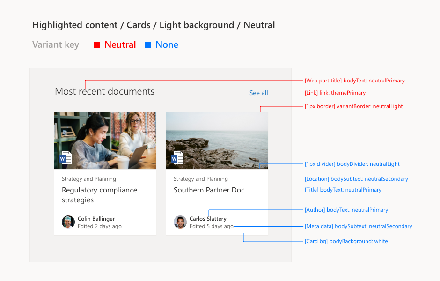Click Strategy and Planning on second card
This screenshot has width=440, height=281.
tap(201, 179)
